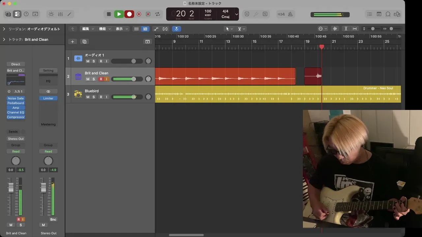Toggle the automation curve button
The height and width of the screenshot is (237, 422).
click(156, 29)
